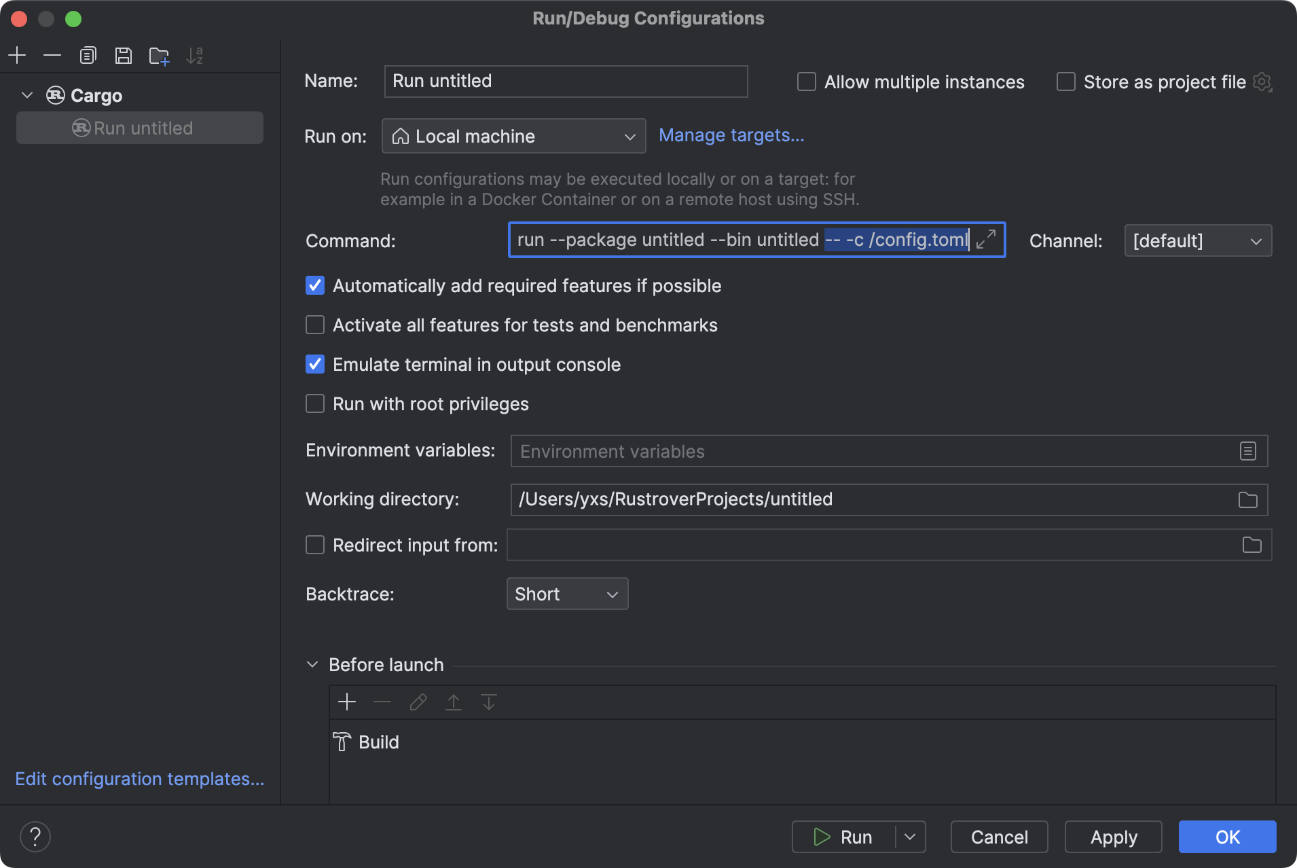The width and height of the screenshot is (1297, 868).
Task: Enable Run with root privileges
Action: (315, 403)
